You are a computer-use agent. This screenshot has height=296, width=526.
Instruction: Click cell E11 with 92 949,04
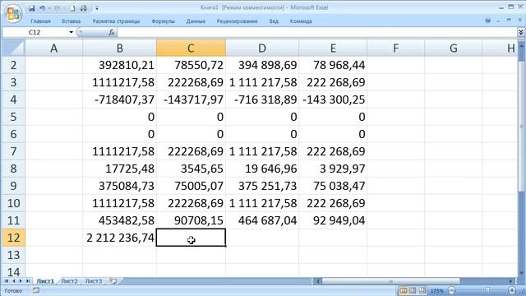coord(333,220)
